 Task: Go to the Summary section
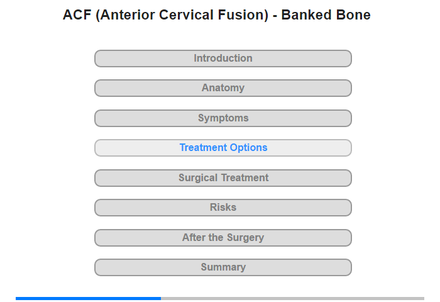223,267
